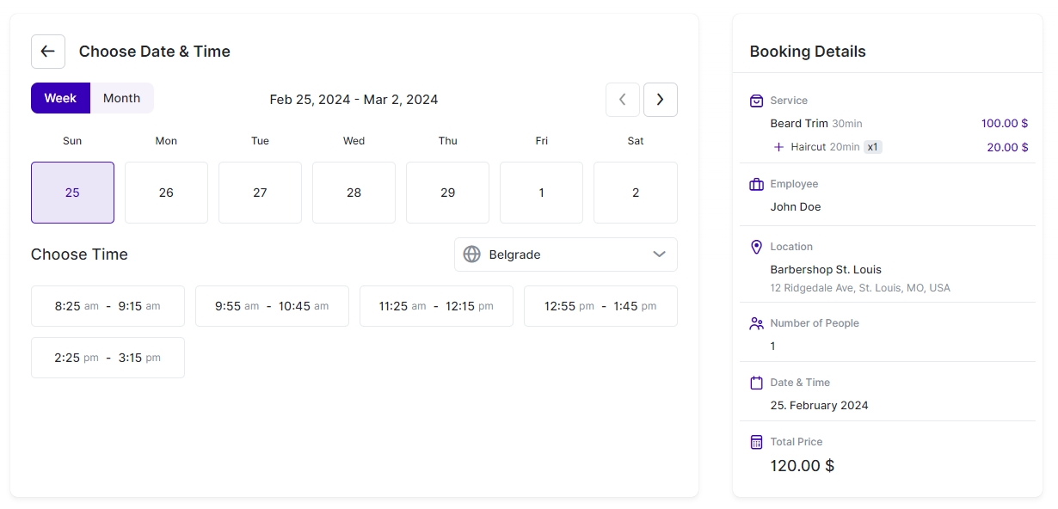Choose the 2:25 pm - 3:15 pm slot
Image resolution: width=1058 pixels, height=509 pixels.
pos(108,358)
